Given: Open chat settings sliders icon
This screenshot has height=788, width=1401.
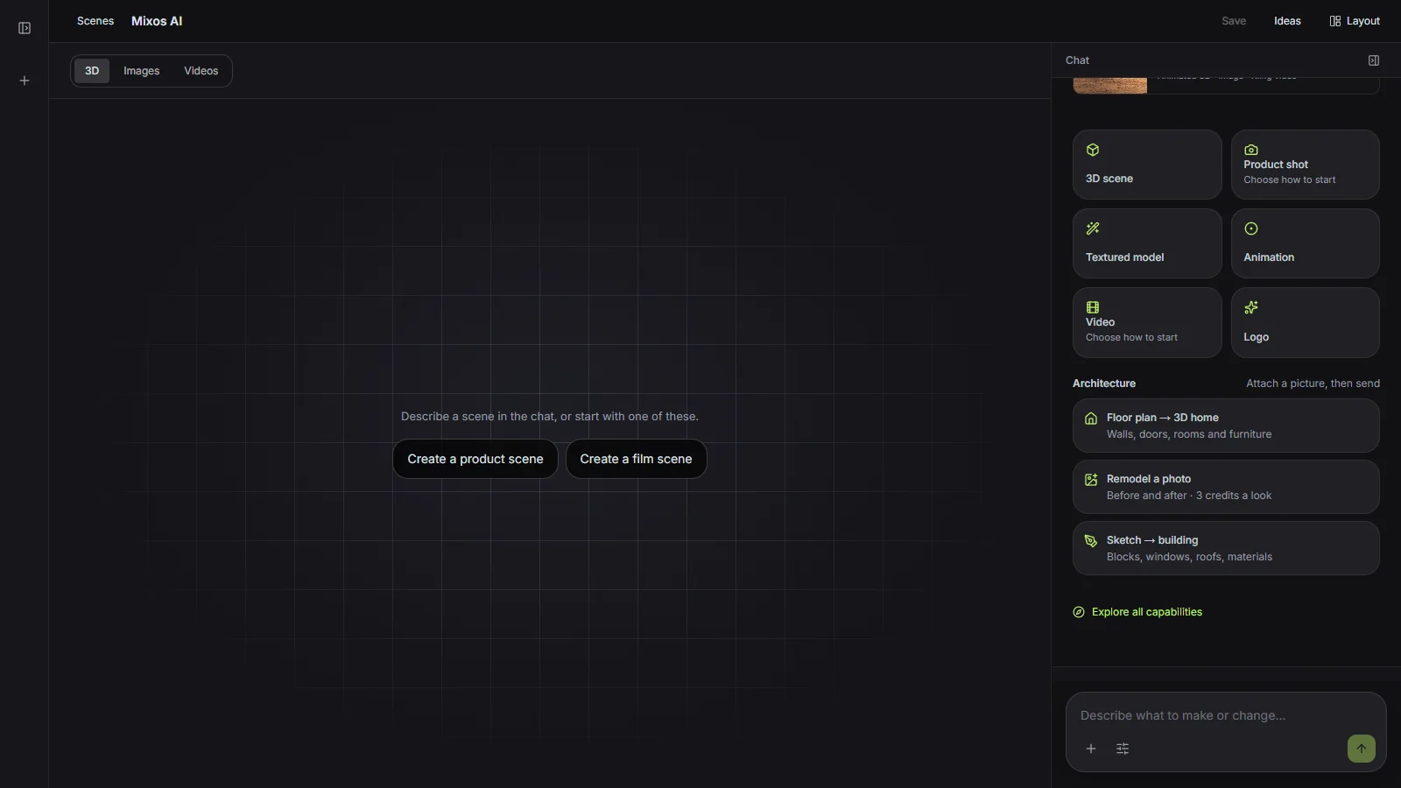Looking at the screenshot, I should pos(1123,749).
